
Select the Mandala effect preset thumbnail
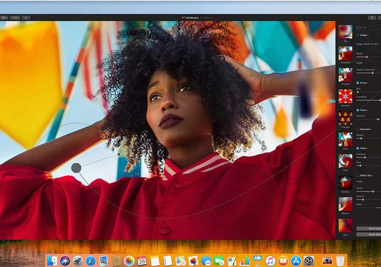[x=345, y=96]
